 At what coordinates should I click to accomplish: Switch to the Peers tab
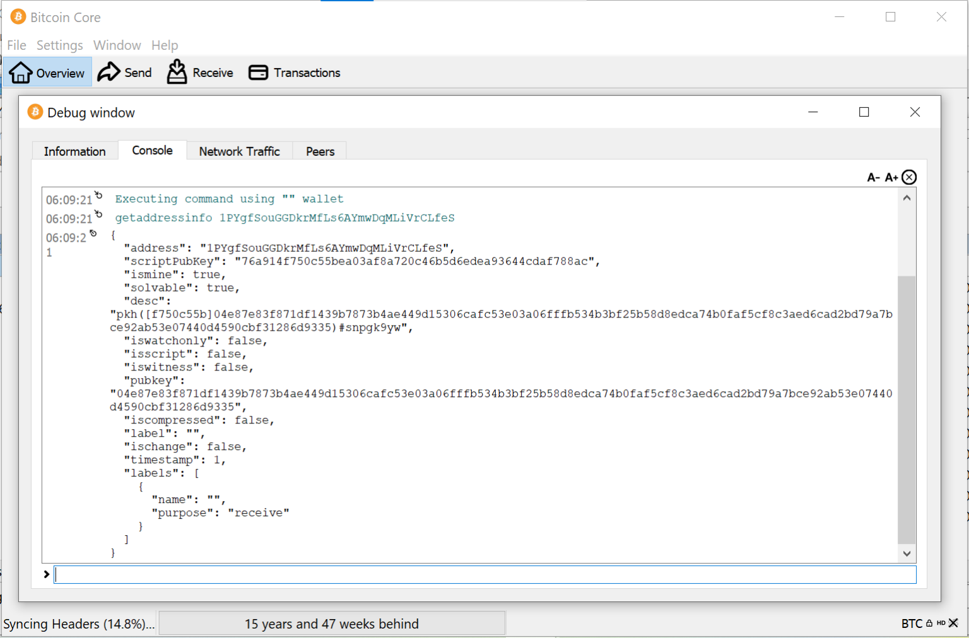point(320,151)
